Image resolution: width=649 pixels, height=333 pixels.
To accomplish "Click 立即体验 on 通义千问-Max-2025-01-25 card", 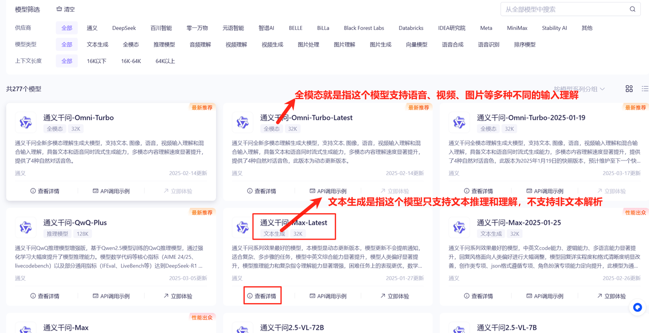I will pos(611,296).
